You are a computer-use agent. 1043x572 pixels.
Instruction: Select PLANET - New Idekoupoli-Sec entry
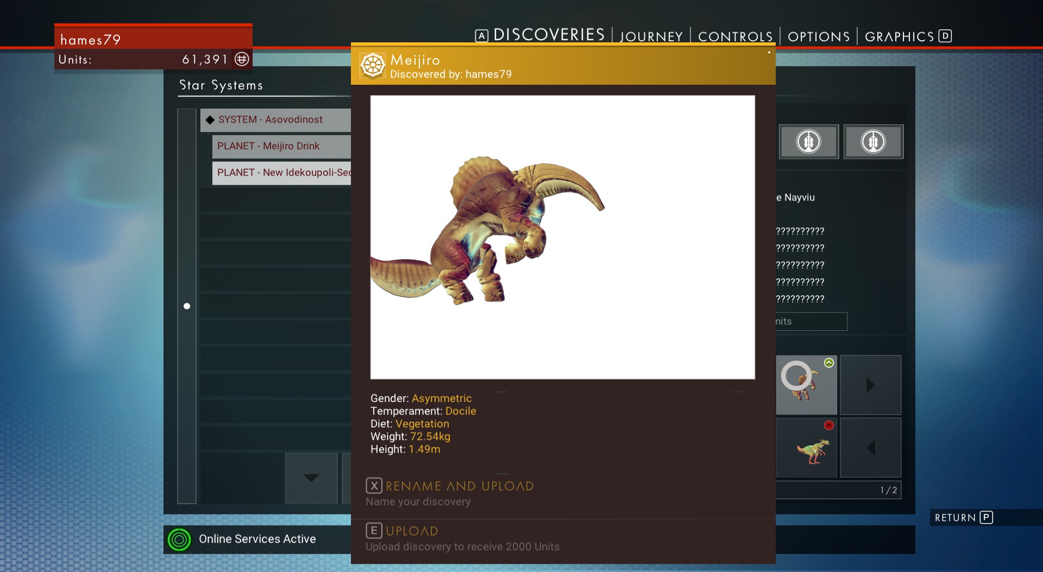coord(281,173)
